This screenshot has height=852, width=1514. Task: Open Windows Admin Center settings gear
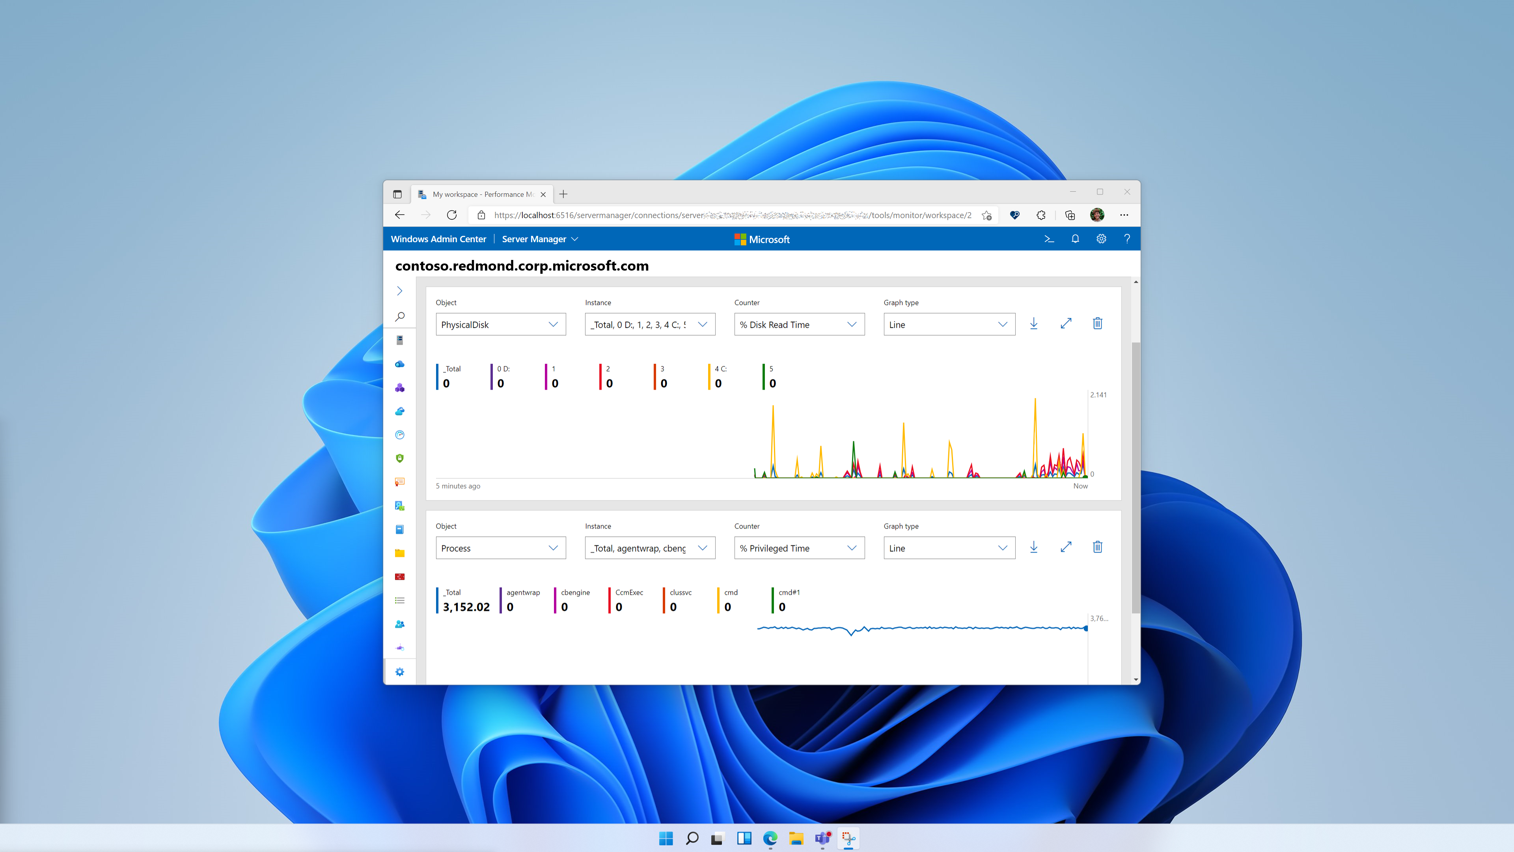(x=1102, y=239)
